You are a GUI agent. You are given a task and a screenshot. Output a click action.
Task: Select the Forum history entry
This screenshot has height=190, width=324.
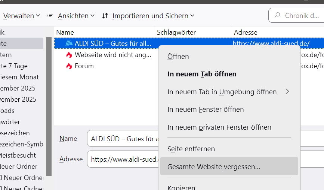(84, 66)
